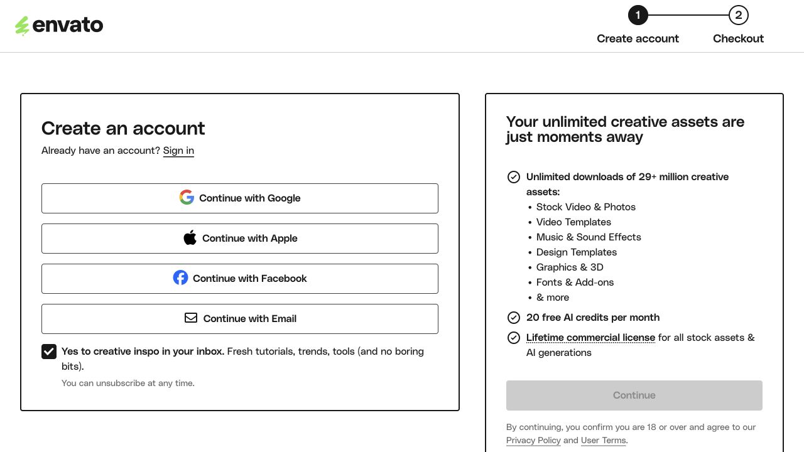Continue with Google sign-up button
This screenshot has width=804, height=452.
240,198
